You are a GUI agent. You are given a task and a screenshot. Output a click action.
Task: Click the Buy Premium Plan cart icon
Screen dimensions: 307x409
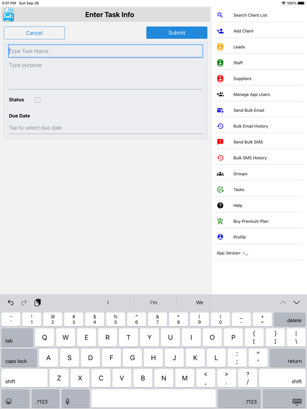point(220,221)
